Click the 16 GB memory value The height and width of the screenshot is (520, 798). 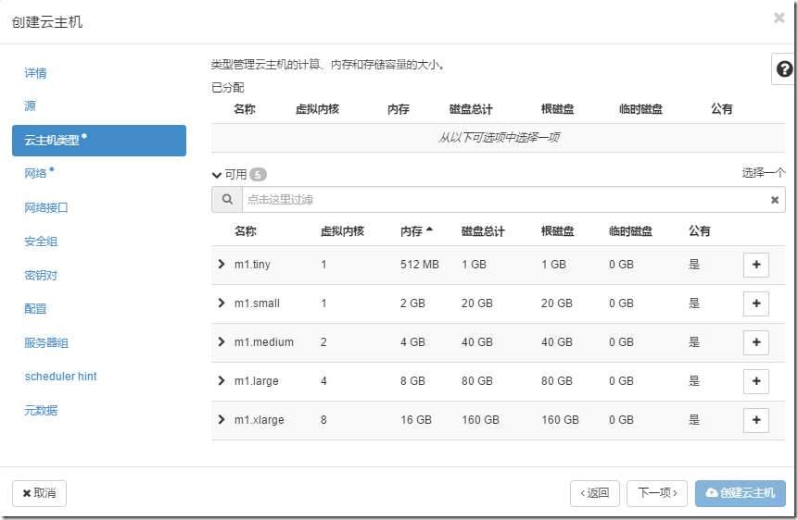click(416, 420)
